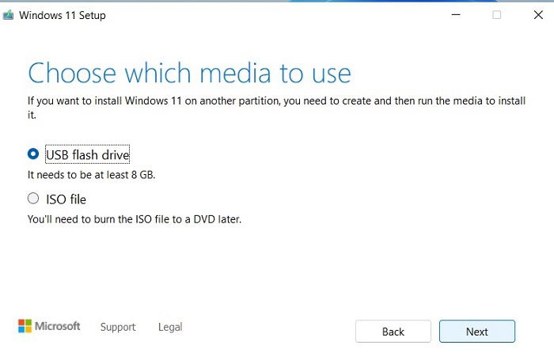Screen dimensions: 554x364
Task: Click the four-color Microsoft logo squares
Action: (25, 326)
